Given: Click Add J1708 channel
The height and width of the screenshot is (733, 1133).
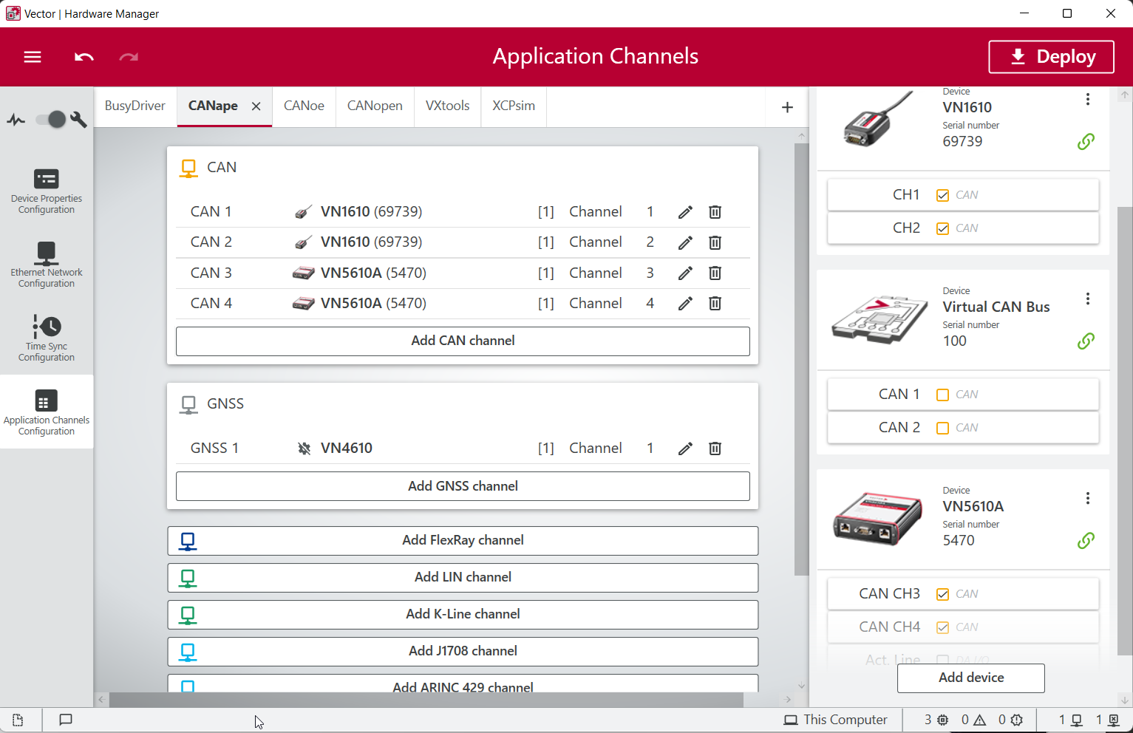Looking at the screenshot, I should coord(463,651).
